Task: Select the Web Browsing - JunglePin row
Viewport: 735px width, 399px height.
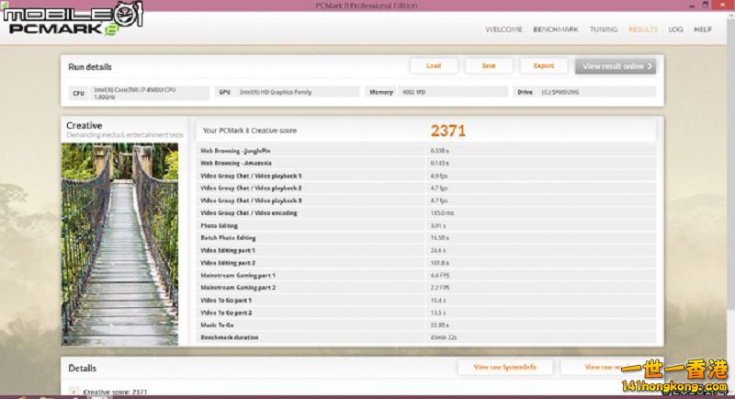Action: [426, 151]
